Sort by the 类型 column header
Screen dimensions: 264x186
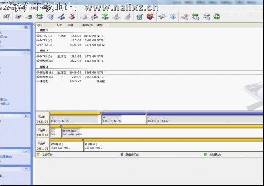pyautogui.click(x=100, y=25)
